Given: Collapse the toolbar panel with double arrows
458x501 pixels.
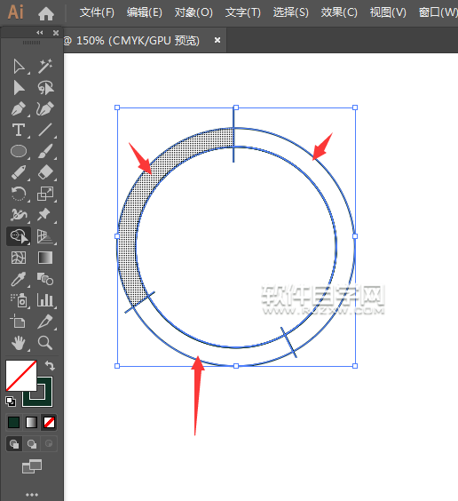Looking at the screenshot, I should click(40, 33).
